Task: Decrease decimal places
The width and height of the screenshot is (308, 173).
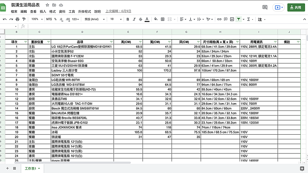Action: 61,19
